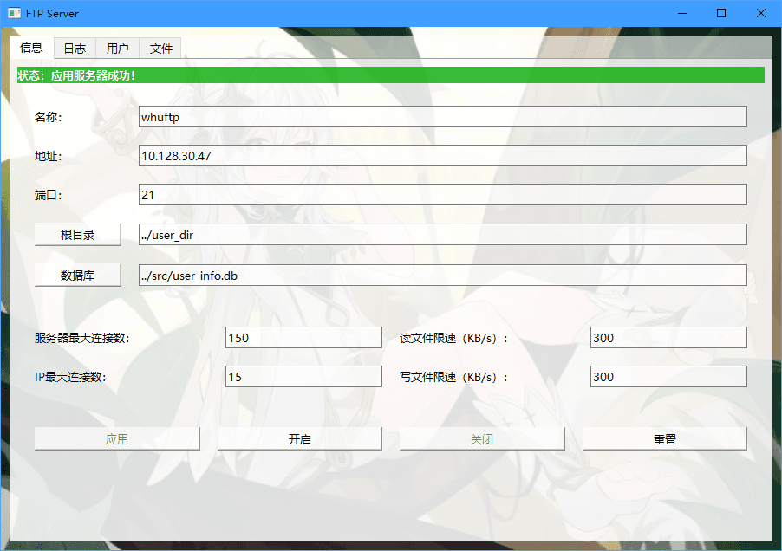Click the IP最大连接数: label
This screenshot has height=551, width=782.
click(70, 377)
